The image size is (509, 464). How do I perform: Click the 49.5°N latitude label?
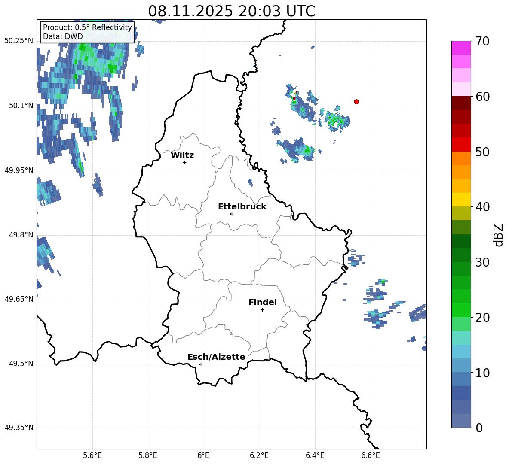tap(21, 364)
